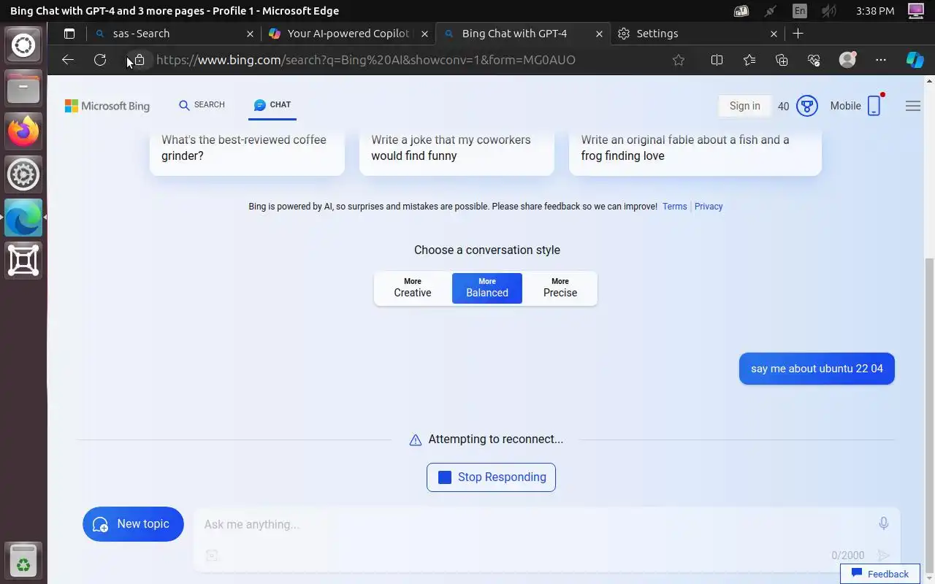Click Stop Responding button
This screenshot has height=584, width=935.
[491, 477]
